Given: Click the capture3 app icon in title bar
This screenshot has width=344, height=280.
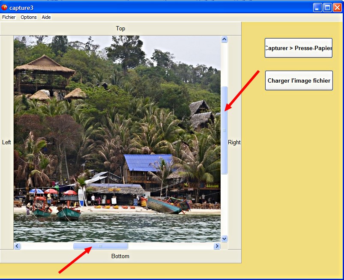Looking at the screenshot, I should click(4, 7).
